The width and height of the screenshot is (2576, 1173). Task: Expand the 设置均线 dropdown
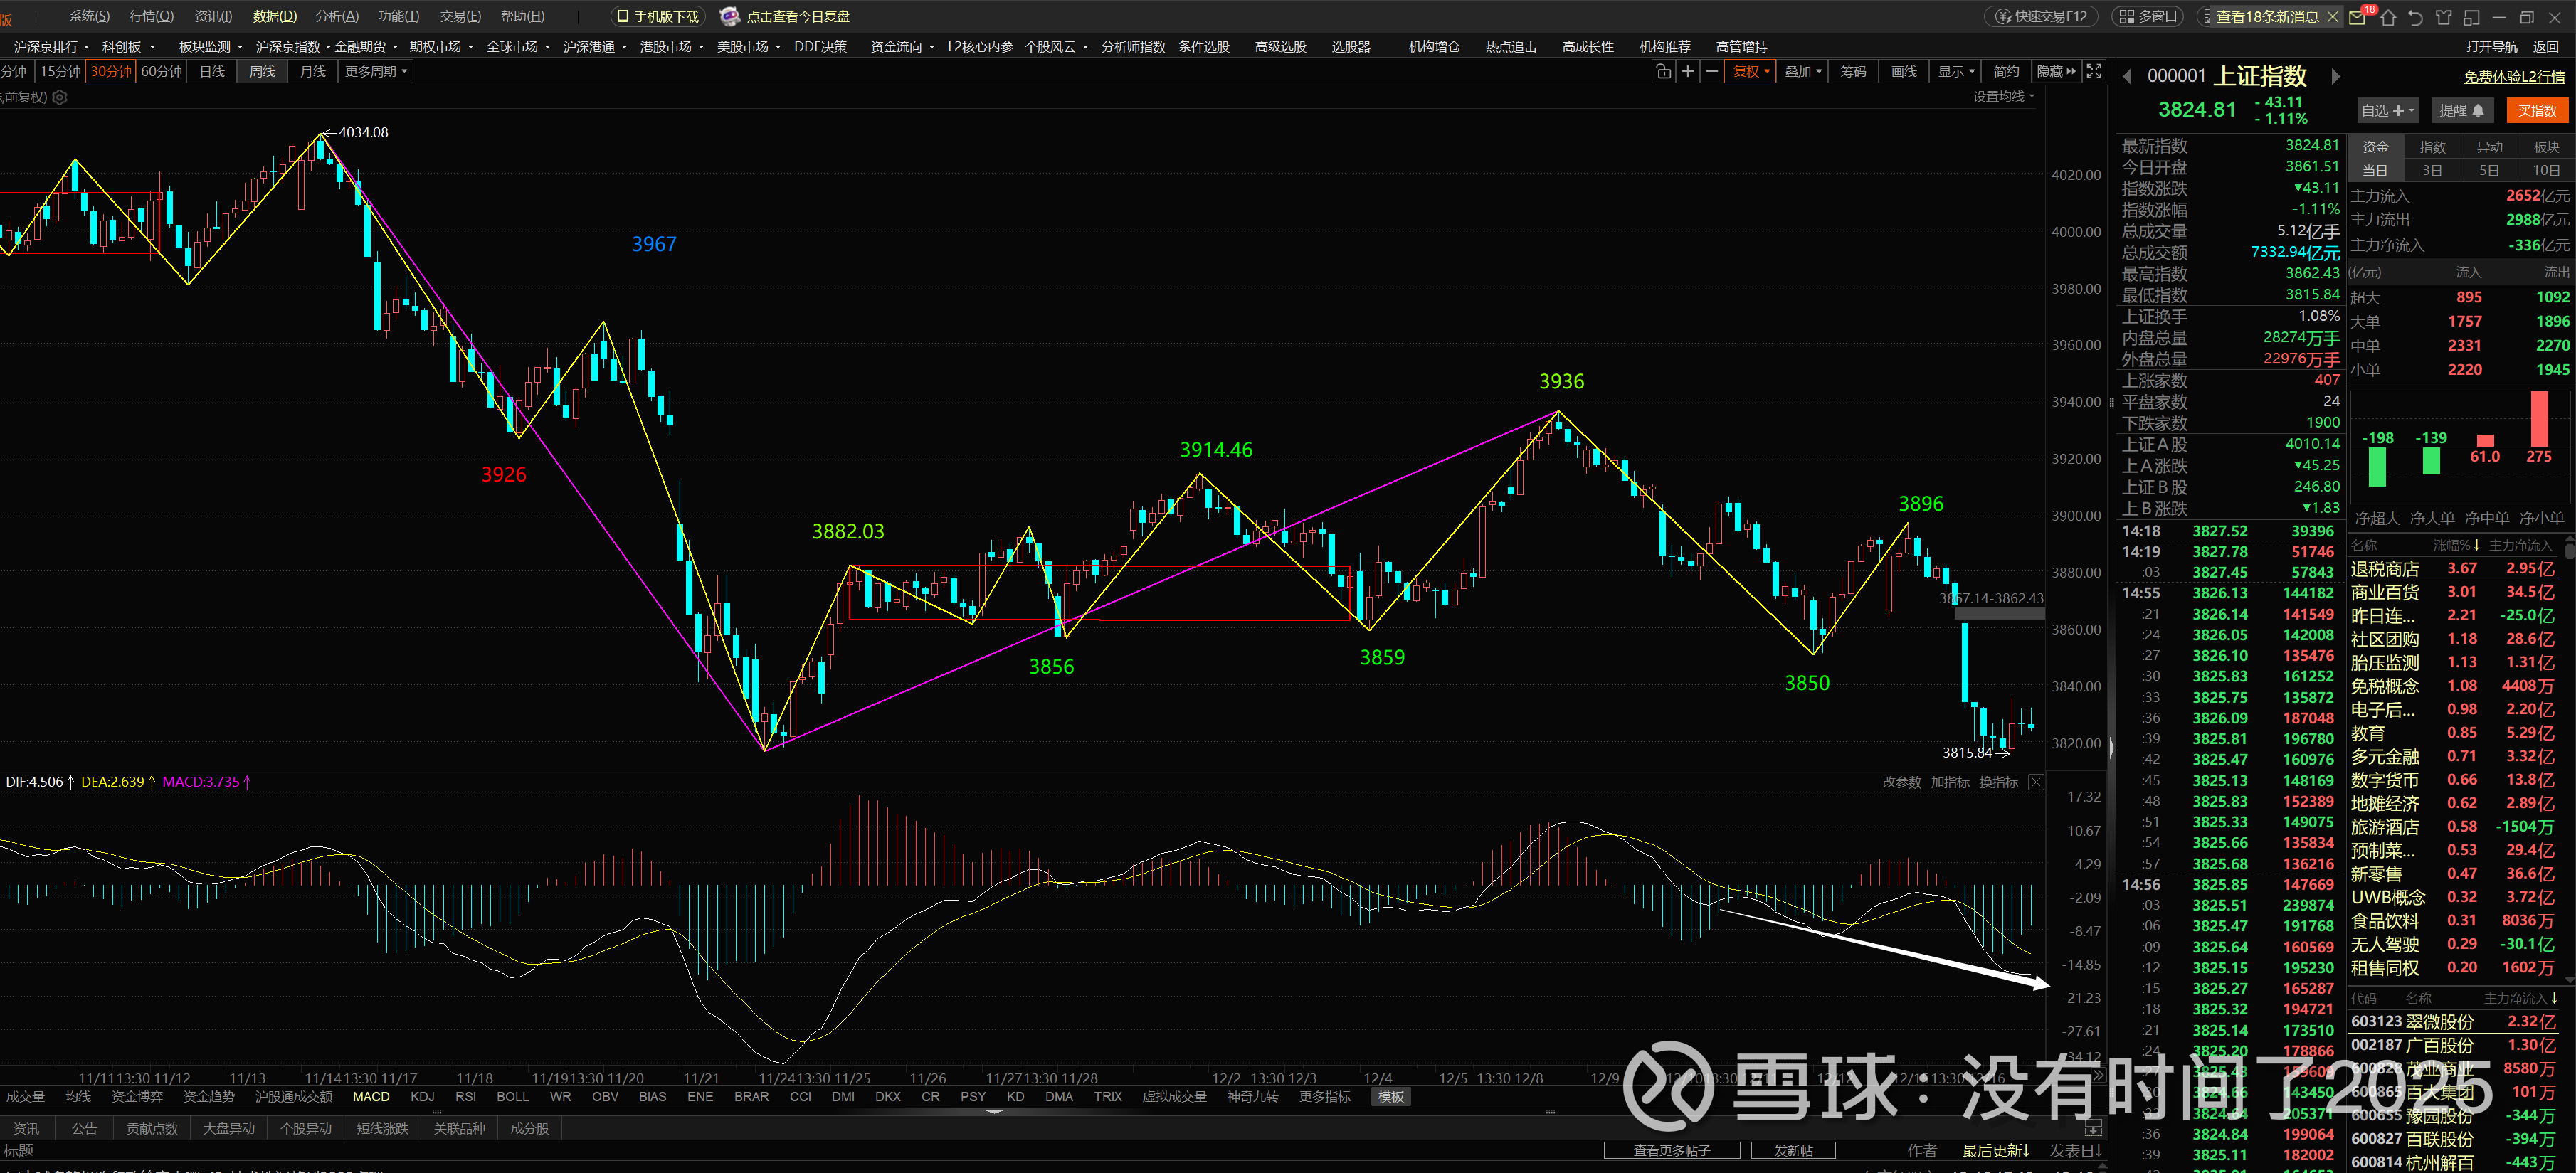pyautogui.click(x=2003, y=97)
